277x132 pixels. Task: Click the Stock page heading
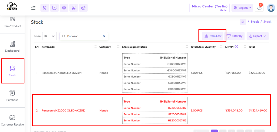click(x=37, y=22)
